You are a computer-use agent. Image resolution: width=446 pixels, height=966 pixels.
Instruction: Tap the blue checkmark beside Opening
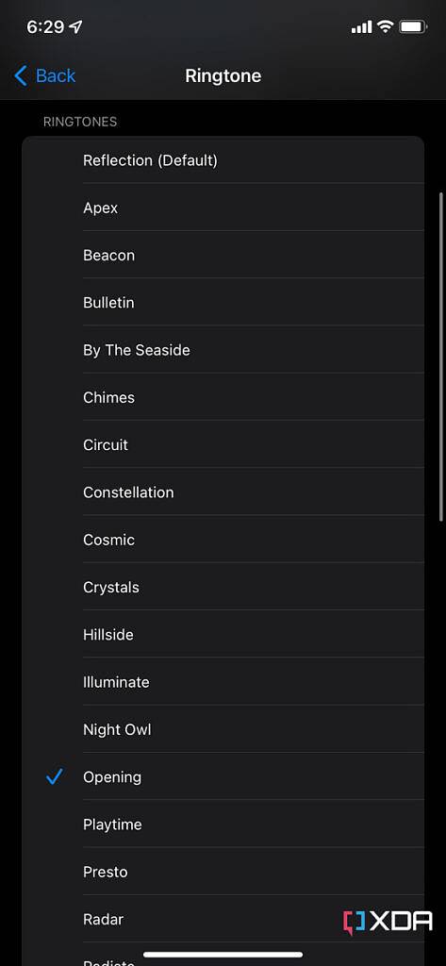click(x=54, y=777)
